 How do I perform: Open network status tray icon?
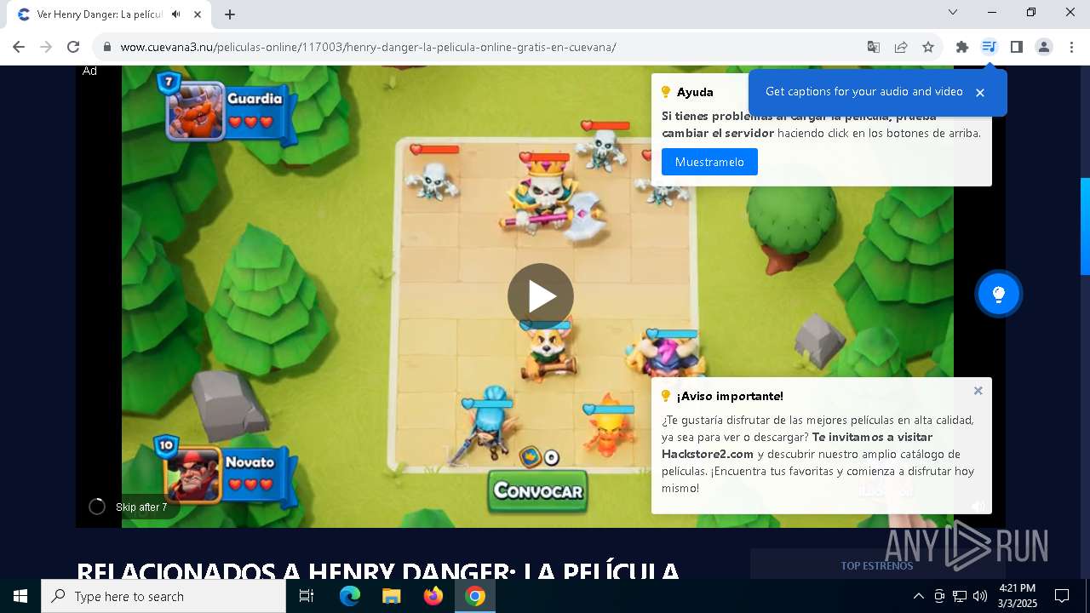point(960,596)
